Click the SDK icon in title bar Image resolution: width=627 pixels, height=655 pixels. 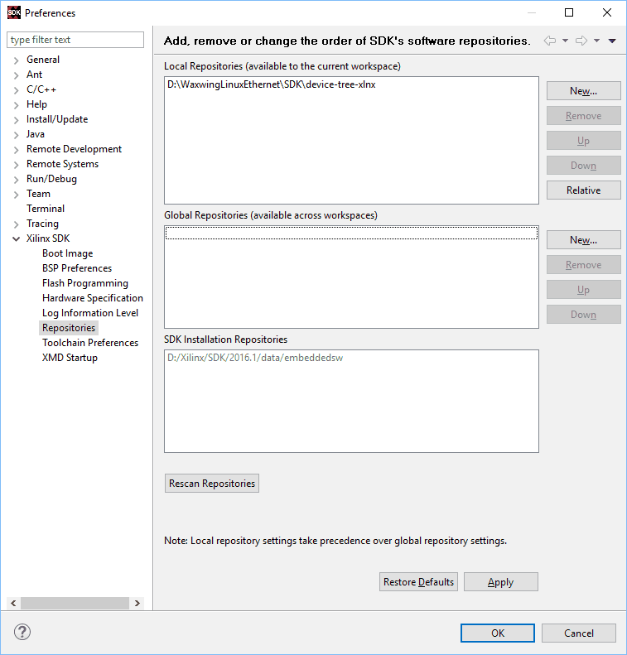13,12
